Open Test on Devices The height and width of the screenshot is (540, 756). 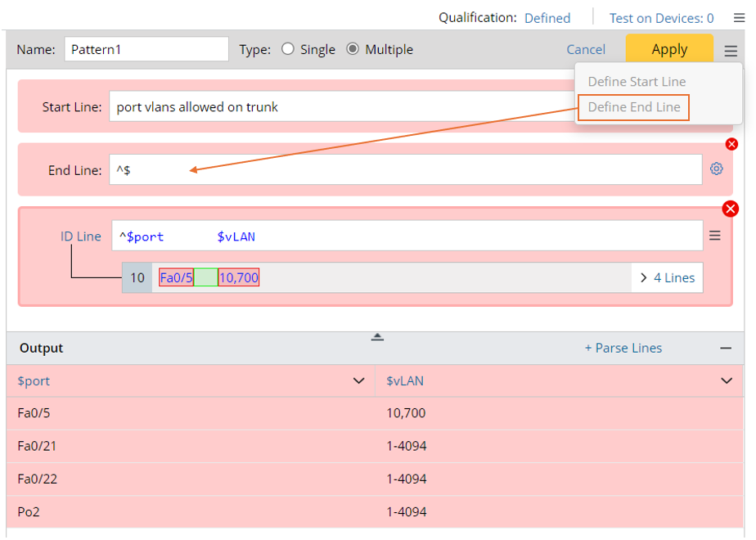click(661, 17)
